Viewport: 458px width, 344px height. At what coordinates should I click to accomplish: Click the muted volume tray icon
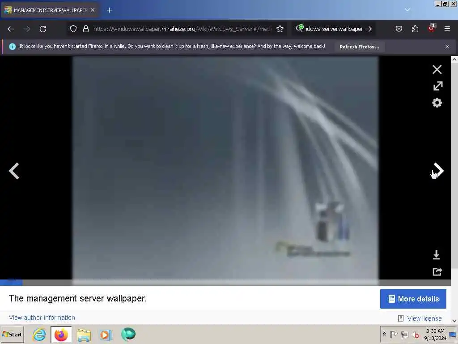pyautogui.click(x=415, y=334)
